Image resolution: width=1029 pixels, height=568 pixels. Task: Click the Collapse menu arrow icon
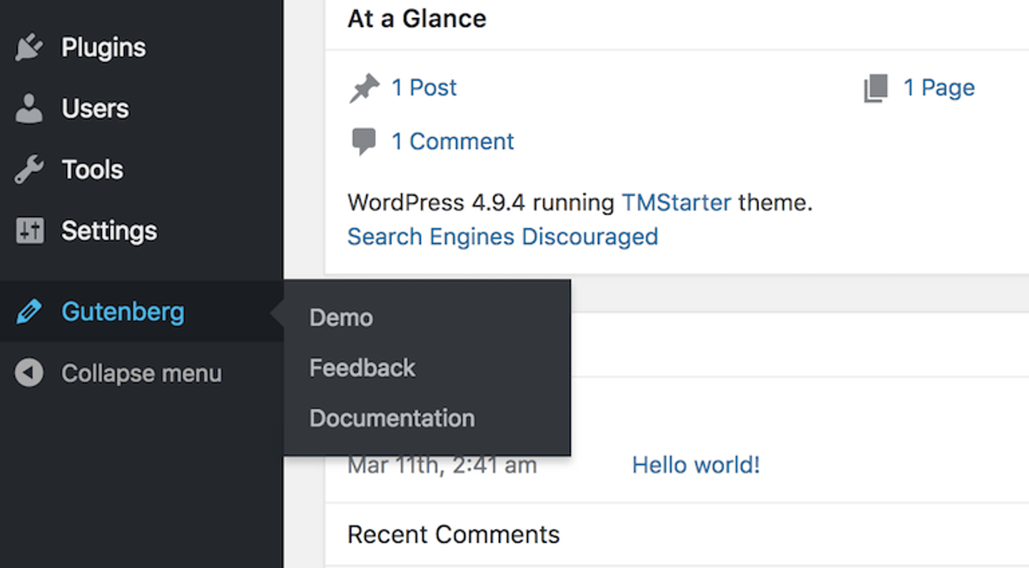click(x=29, y=372)
